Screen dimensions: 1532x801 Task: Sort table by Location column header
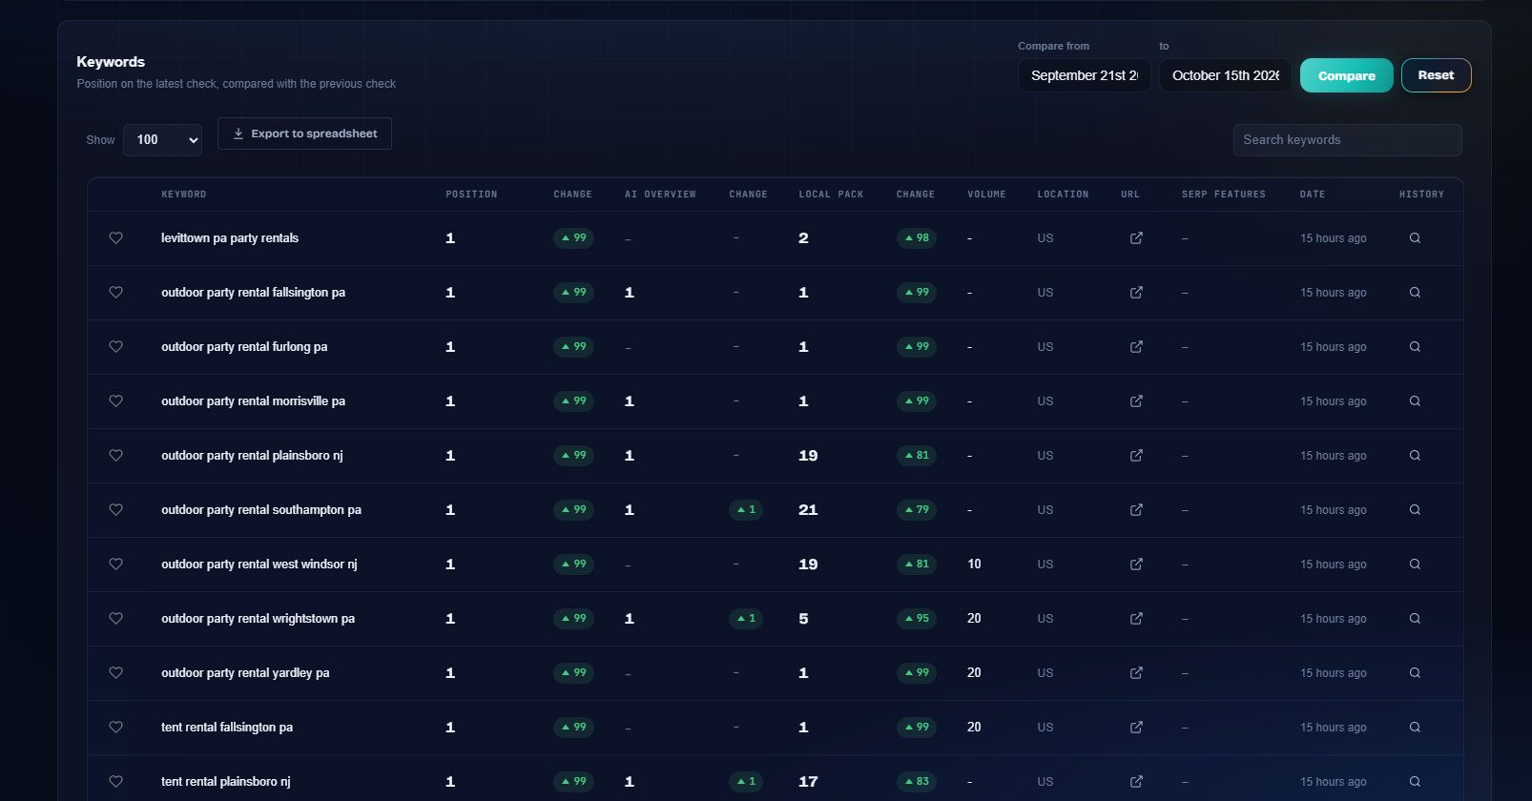[x=1063, y=195]
